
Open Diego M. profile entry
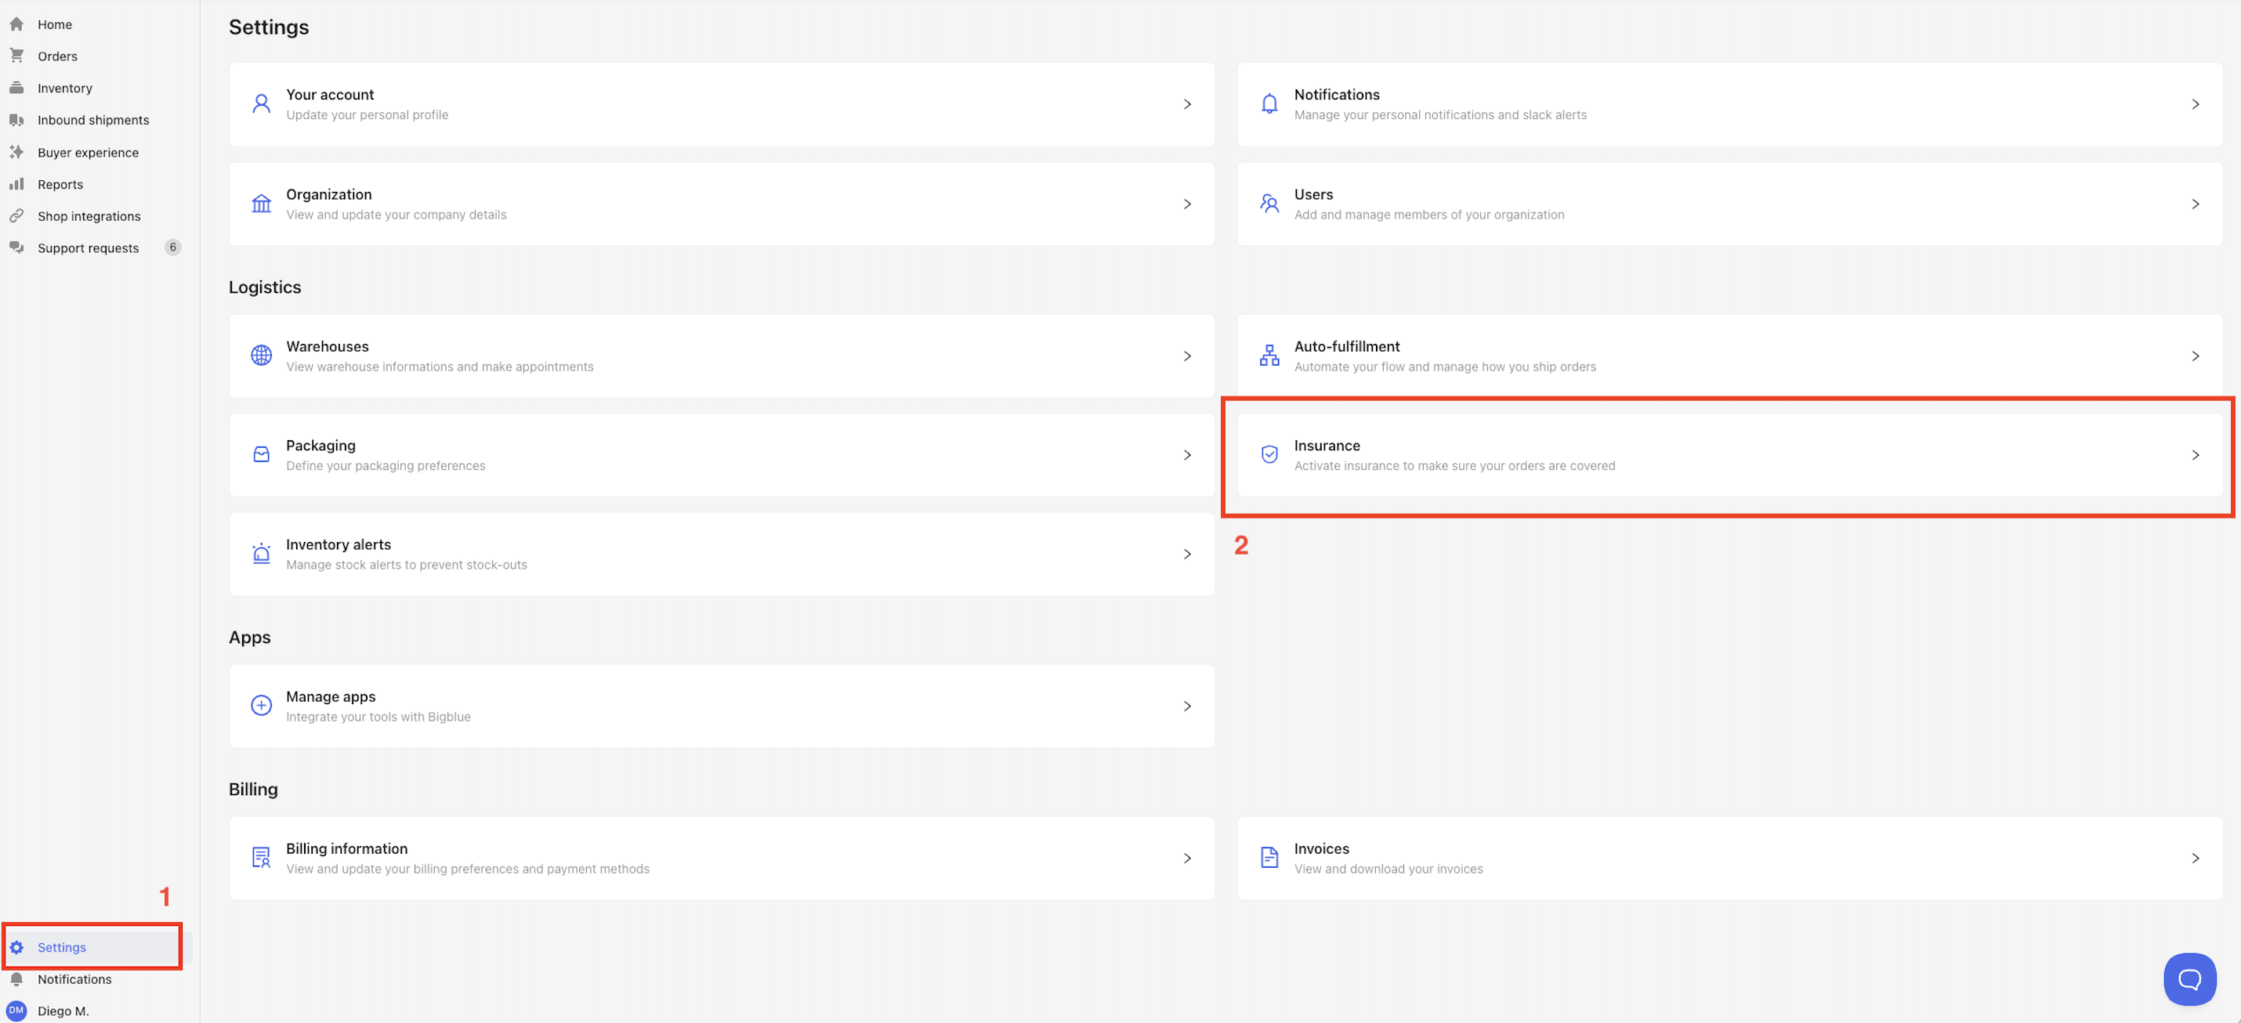63,1010
